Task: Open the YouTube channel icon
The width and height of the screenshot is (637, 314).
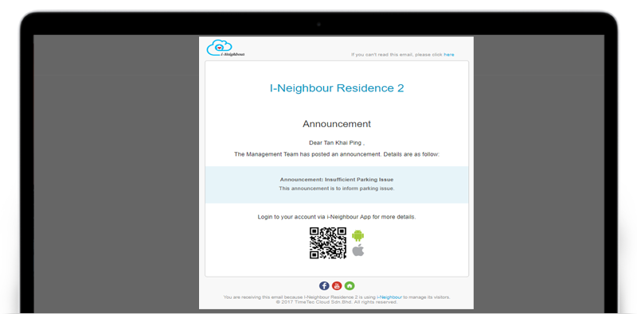Action: tap(337, 285)
